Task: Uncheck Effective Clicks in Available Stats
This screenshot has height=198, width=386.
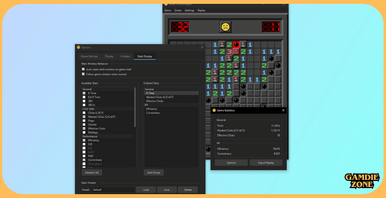Action: point(84,129)
